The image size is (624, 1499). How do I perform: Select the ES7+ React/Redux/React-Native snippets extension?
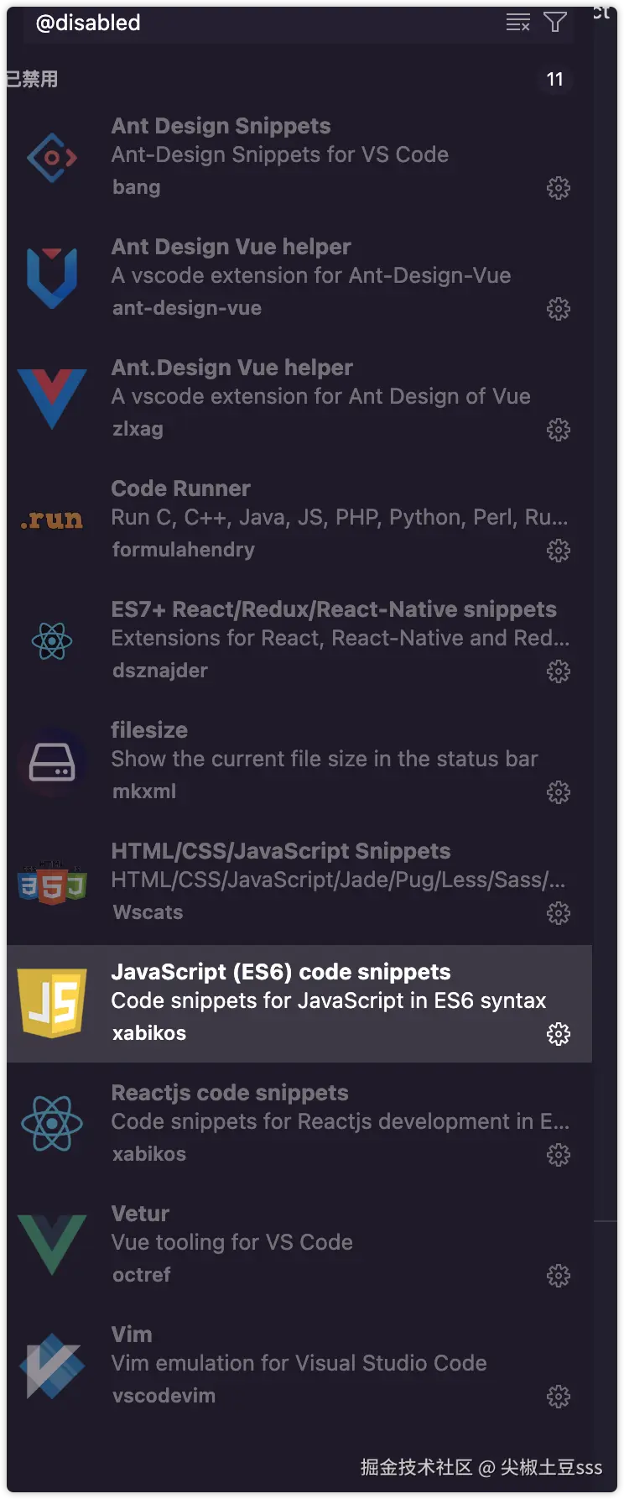point(334,609)
